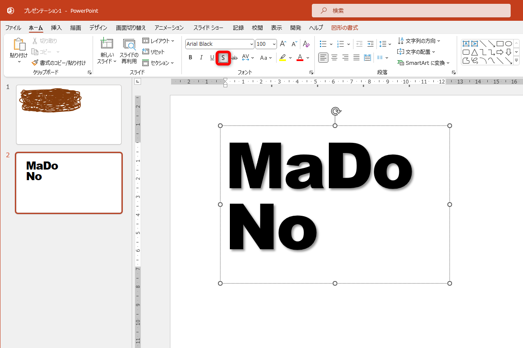The width and height of the screenshot is (523, 348).
Task: Switch to the 画面切り替え tab
Action: pos(131,28)
